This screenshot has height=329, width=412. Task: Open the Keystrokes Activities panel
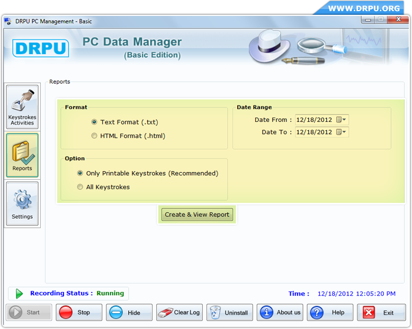coord(22,107)
